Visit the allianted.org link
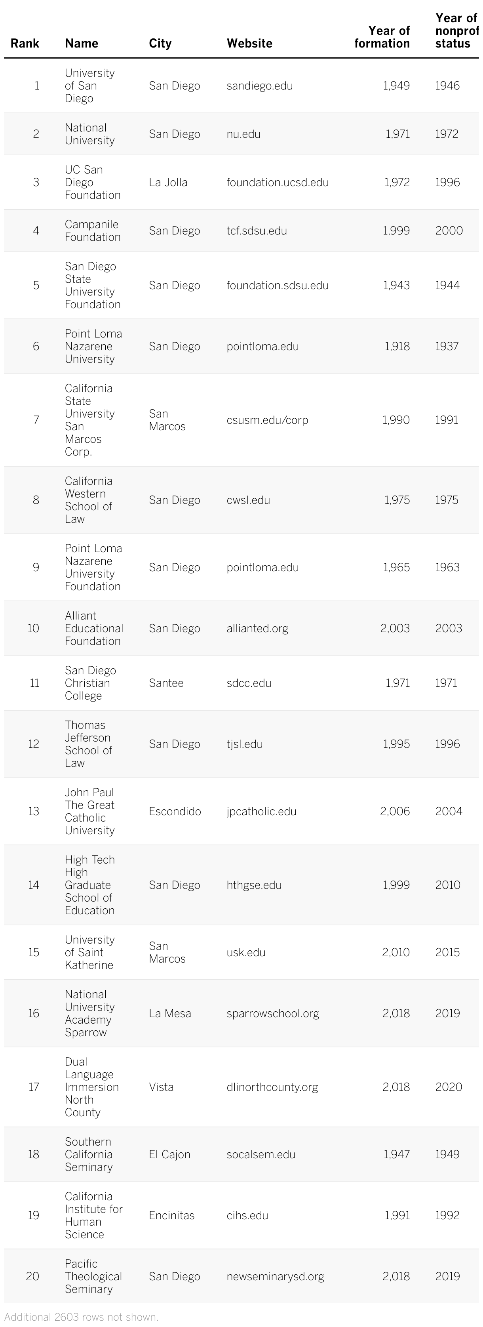 (257, 629)
